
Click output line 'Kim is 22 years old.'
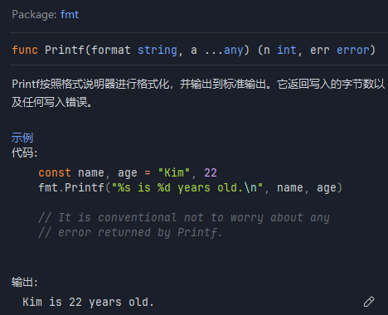pyautogui.click(x=88, y=302)
